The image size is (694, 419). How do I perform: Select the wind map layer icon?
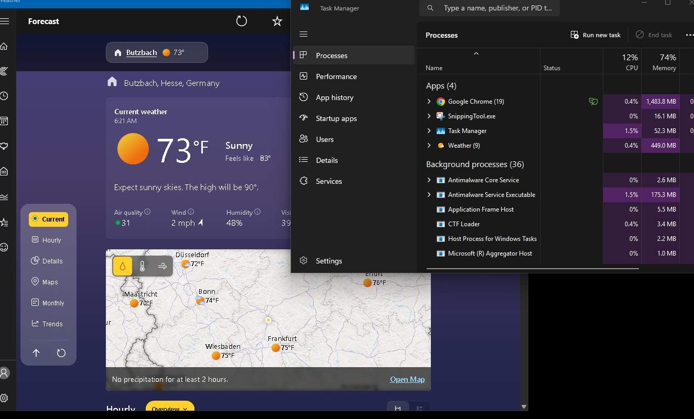coord(162,266)
